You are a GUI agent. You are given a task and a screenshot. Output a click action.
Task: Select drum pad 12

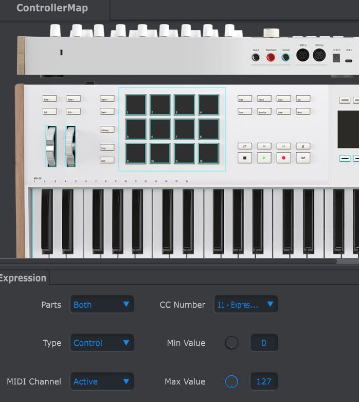point(209,154)
